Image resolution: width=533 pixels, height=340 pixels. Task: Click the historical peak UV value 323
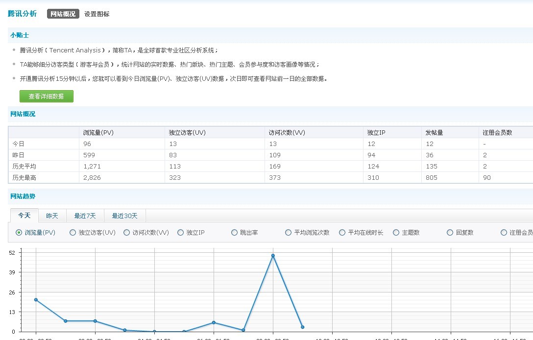[175, 177]
